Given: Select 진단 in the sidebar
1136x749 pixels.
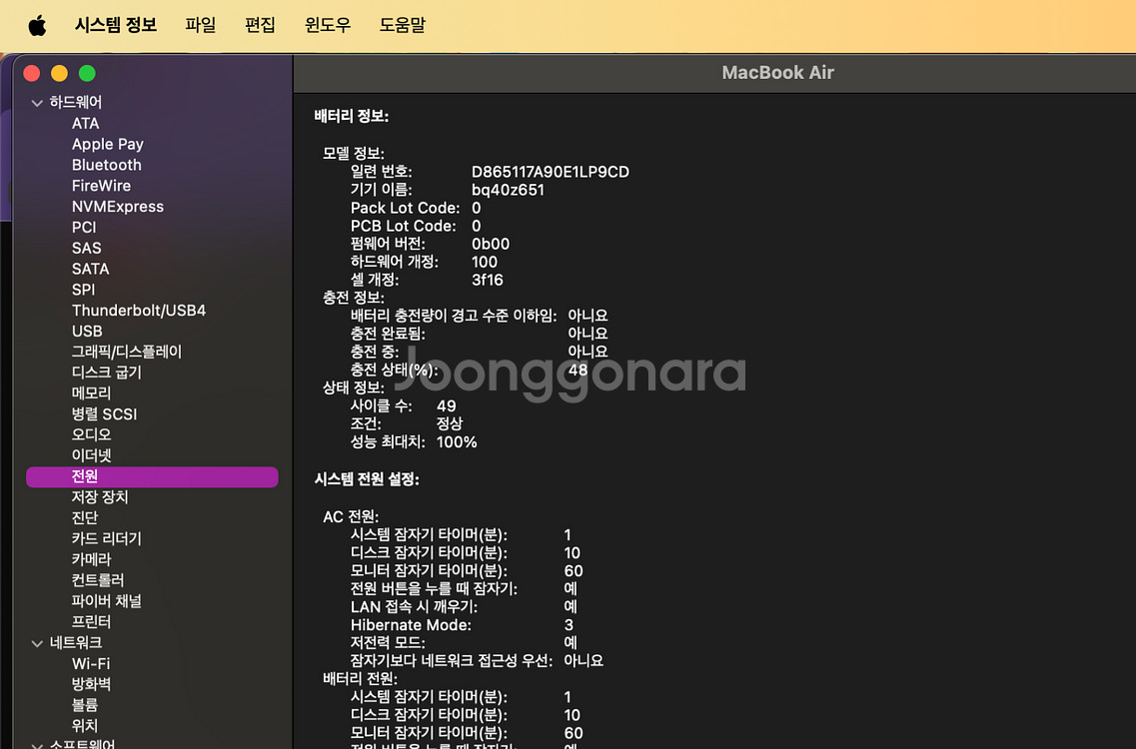Looking at the screenshot, I should pos(84,518).
